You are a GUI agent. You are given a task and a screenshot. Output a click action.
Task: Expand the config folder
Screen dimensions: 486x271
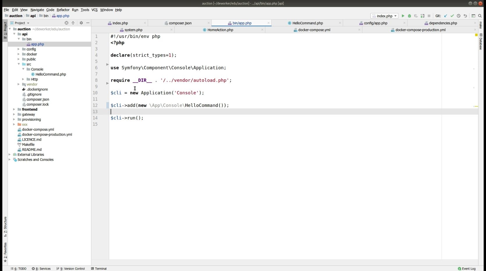19,49
